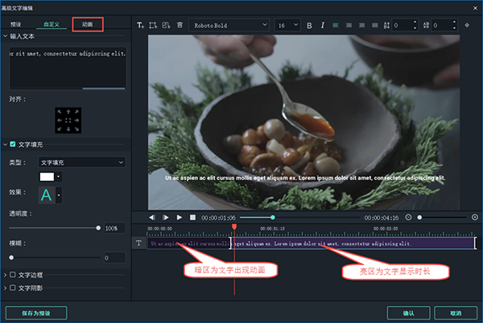This screenshot has width=483, height=323.
Task: Enable the 文字边框 checkbox
Action: [x=12, y=276]
